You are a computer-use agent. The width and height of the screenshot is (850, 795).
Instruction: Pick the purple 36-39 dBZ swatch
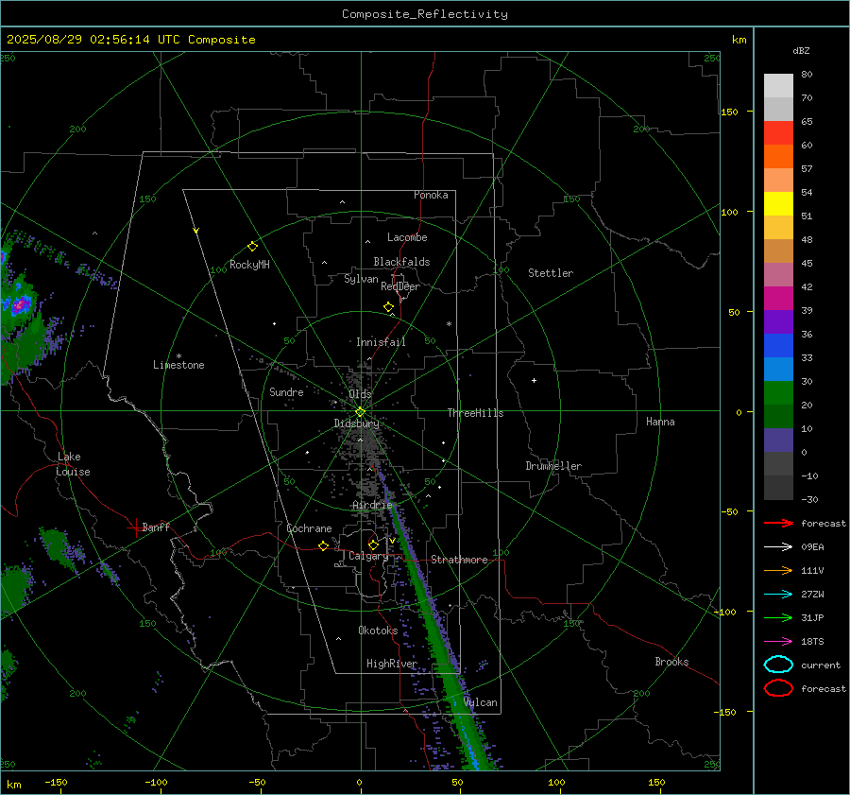(778, 321)
